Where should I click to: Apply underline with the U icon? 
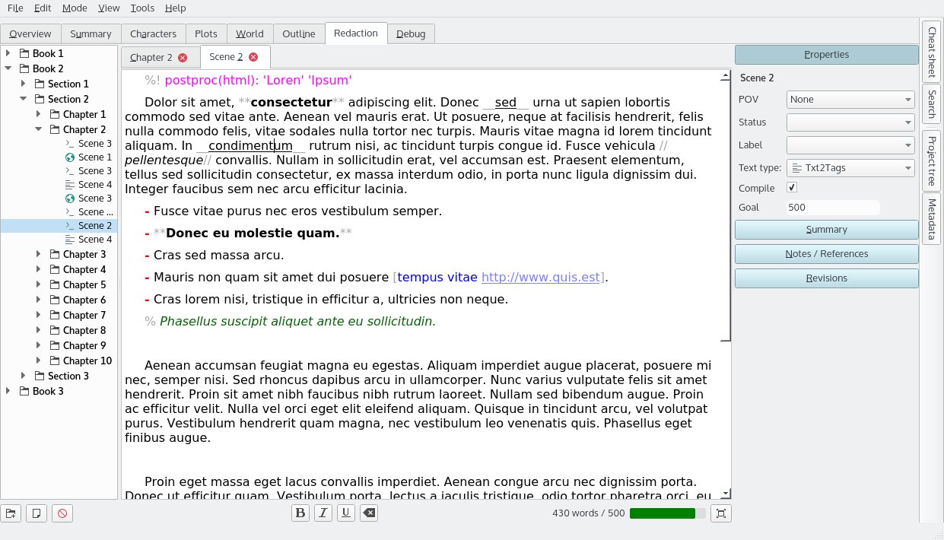[x=345, y=513]
